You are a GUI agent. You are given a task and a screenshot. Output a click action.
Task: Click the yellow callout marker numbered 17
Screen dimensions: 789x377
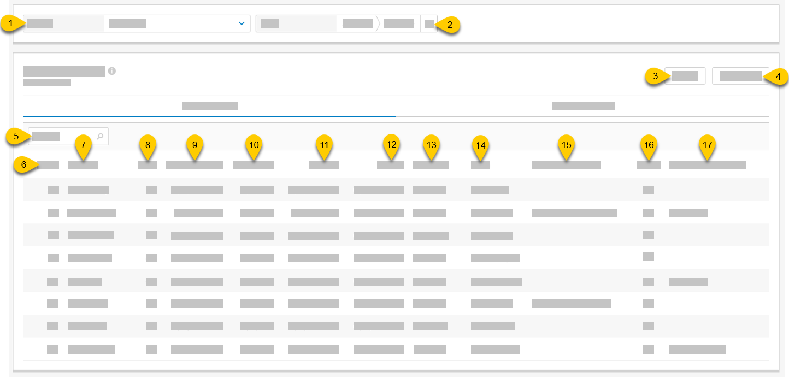(708, 145)
